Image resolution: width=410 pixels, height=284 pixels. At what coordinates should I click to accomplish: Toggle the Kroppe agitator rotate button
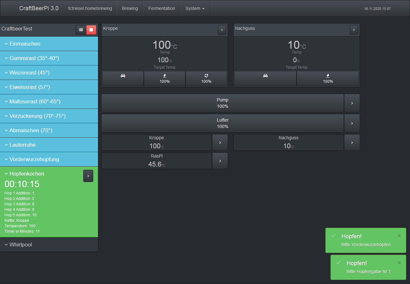point(206,79)
